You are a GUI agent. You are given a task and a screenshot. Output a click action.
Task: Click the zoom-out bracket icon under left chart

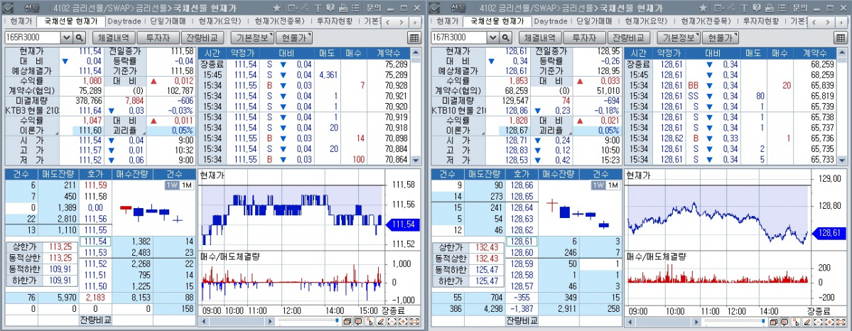[392, 321]
